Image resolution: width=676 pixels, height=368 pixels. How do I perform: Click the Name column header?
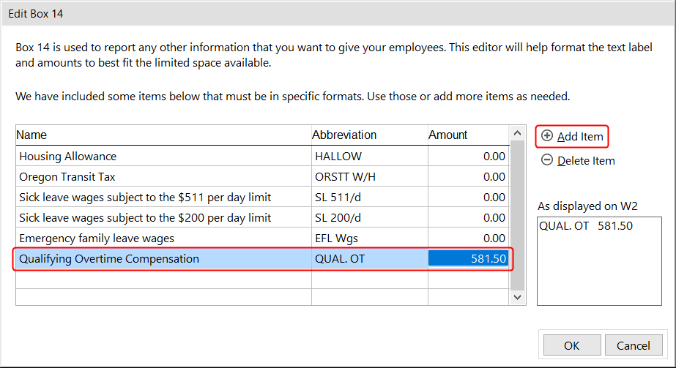pyautogui.click(x=163, y=135)
